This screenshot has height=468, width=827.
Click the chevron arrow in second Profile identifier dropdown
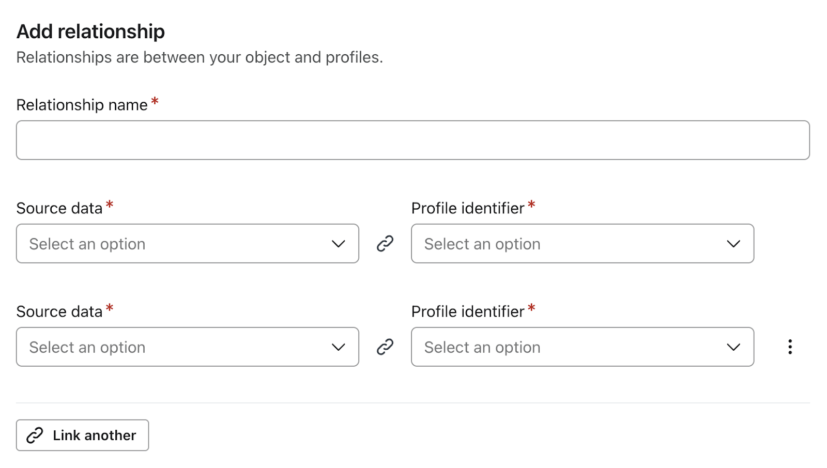(733, 347)
